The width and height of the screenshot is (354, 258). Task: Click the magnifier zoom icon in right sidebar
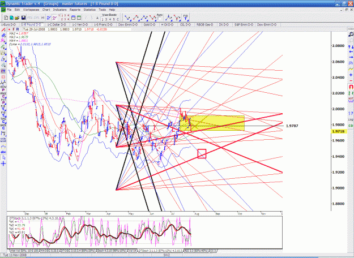click(351, 34)
